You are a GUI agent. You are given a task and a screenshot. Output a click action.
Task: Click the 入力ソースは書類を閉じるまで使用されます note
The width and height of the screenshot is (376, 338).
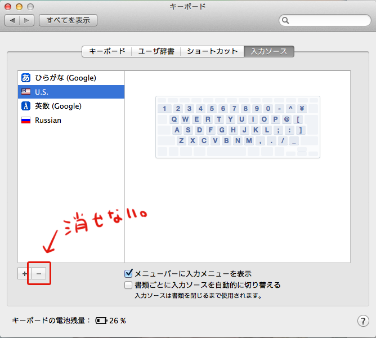coord(198,296)
